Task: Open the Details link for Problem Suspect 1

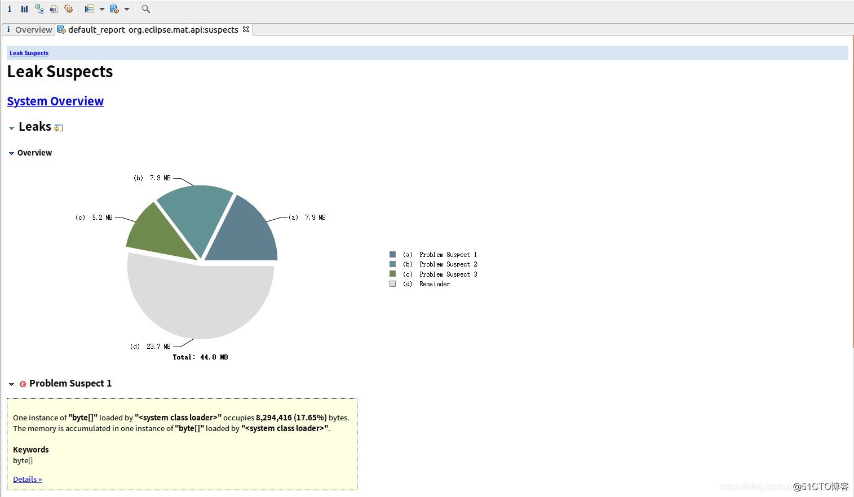Action: (x=27, y=479)
